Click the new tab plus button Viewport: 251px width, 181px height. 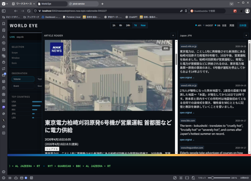[x=102, y=4]
